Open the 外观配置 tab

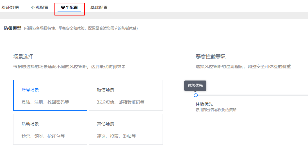click(x=40, y=8)
